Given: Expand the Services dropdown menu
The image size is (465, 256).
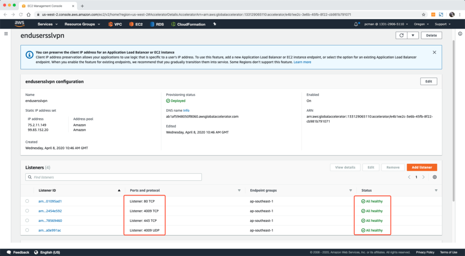Looking at the screenshot, I should pyautogui.click(x=48, y=24).
